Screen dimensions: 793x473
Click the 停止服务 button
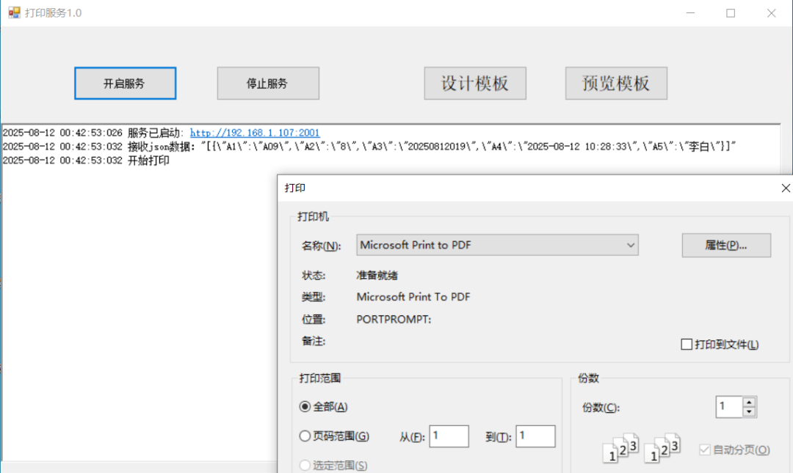pyautogui.click(x=267, y=84)
